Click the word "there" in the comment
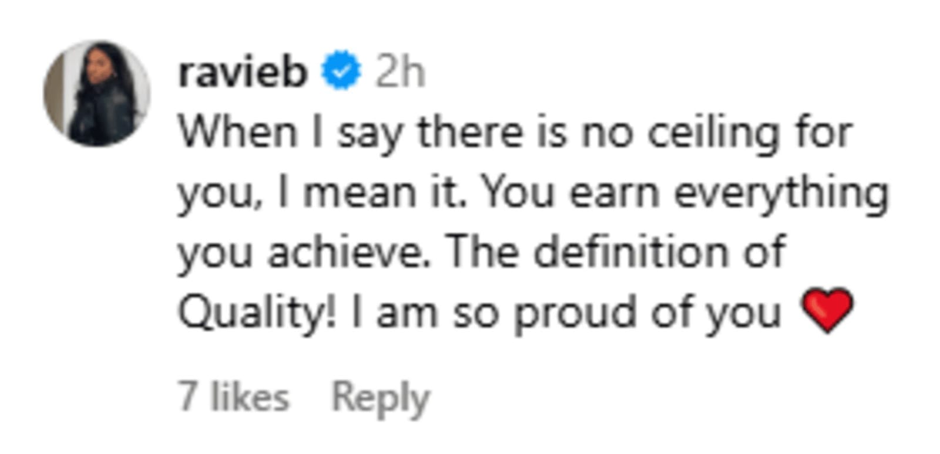 point(469,133)
